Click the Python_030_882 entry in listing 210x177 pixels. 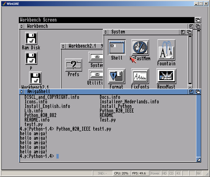(40, 115)
